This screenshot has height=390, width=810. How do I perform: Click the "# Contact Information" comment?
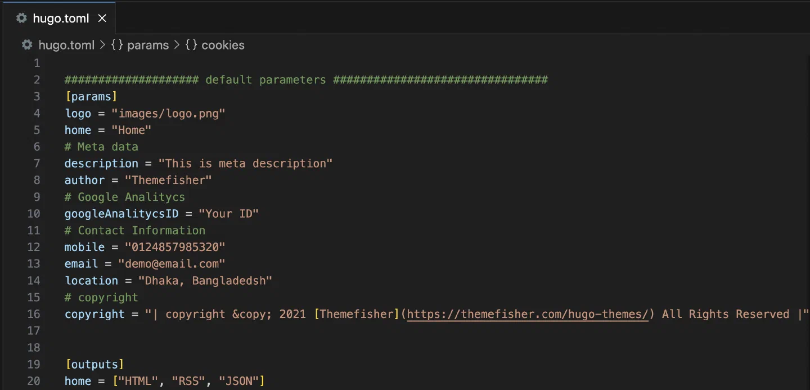click(x=135, y=230)
